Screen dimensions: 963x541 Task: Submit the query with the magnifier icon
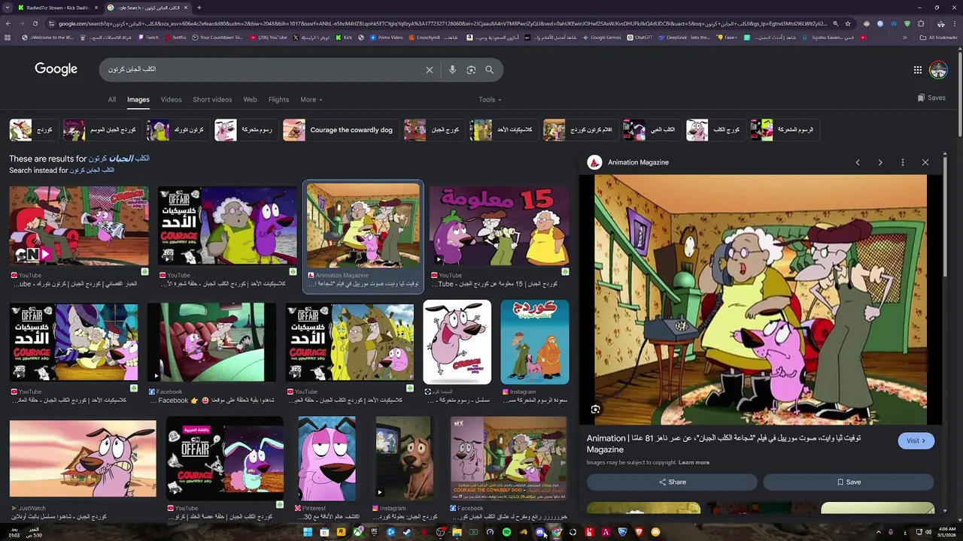click(x=489, y=70)
